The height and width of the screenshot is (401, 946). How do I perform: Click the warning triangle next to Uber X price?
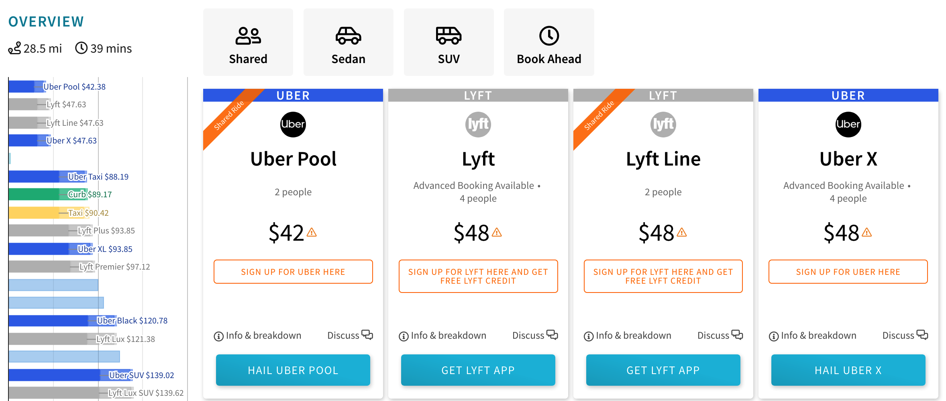[x=866, y=233]
